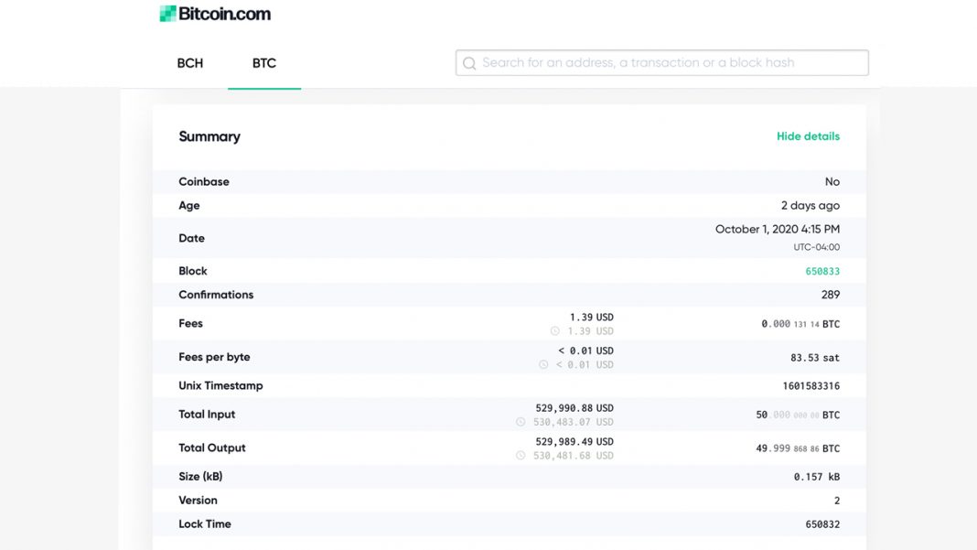Switch to the BCH tab

[190, 63]
